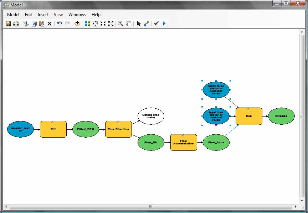Click the Flow Accumulation tool box
The image size is (308, 213).
[x=184, y=142]
